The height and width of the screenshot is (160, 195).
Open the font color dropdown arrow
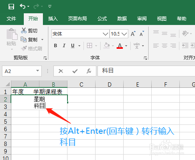coord(126,46)
